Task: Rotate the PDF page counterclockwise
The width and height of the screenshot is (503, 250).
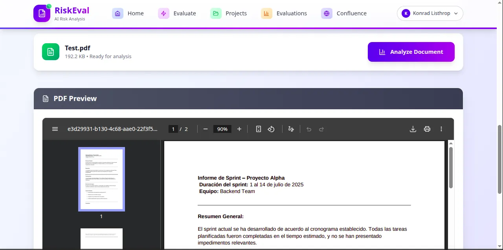Action: (271, 129)
